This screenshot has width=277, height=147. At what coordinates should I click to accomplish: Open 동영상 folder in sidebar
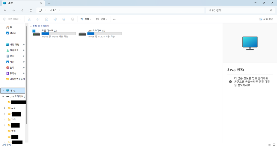pyautogui.click(x=11, y=73)
